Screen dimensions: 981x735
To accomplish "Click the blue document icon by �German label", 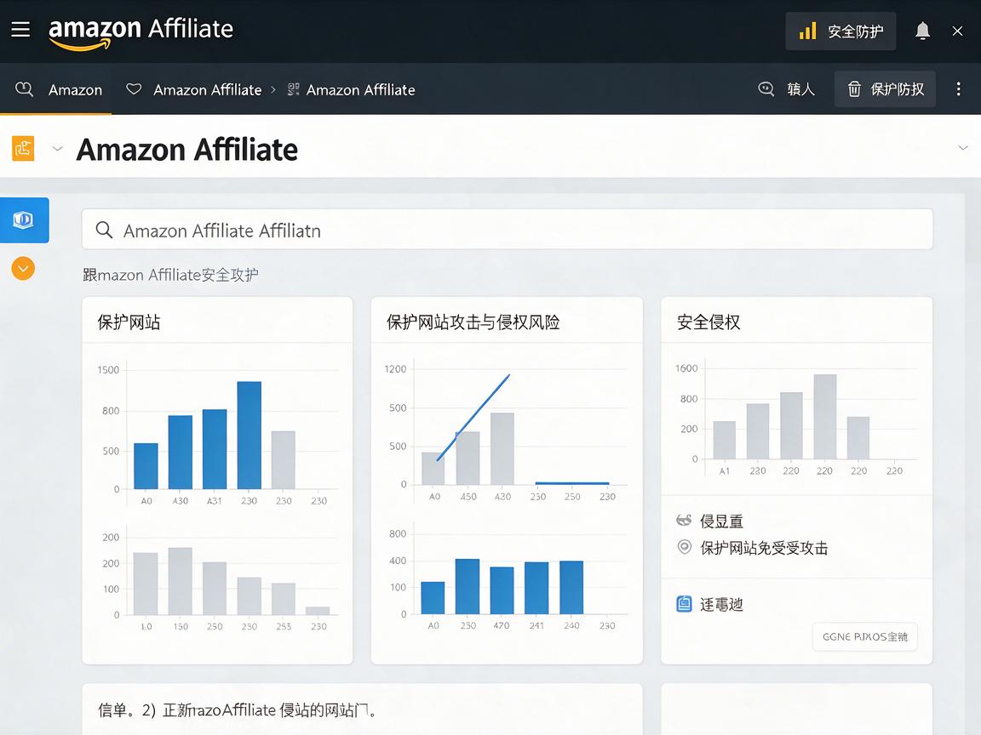I will [x=684, y=604].
